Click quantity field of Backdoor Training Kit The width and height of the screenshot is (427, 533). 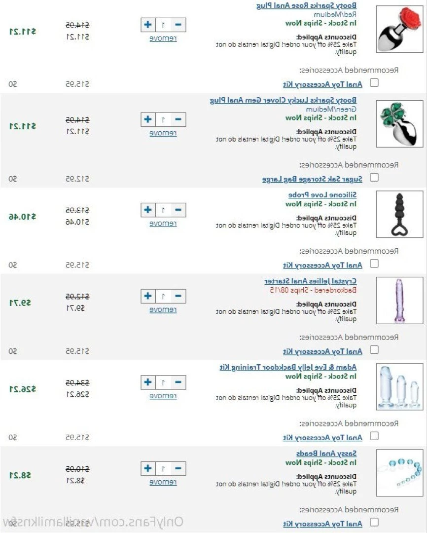163,382
